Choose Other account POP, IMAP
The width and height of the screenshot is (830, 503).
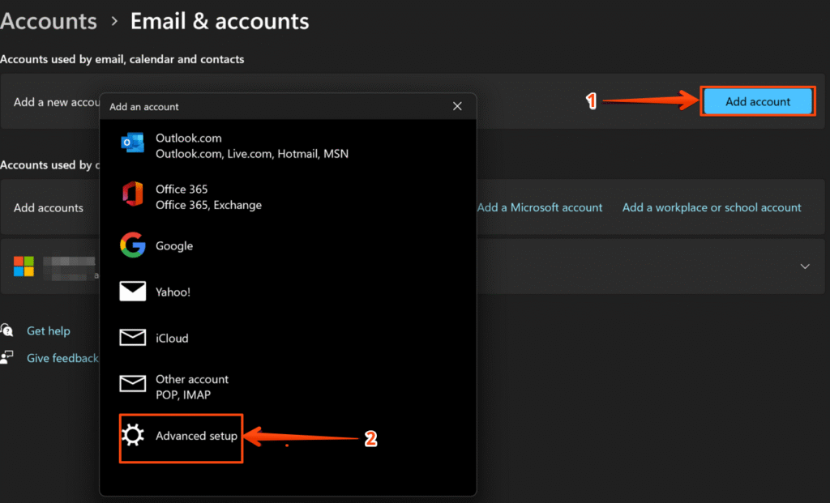pyautogui.click(x=288, y=386)
